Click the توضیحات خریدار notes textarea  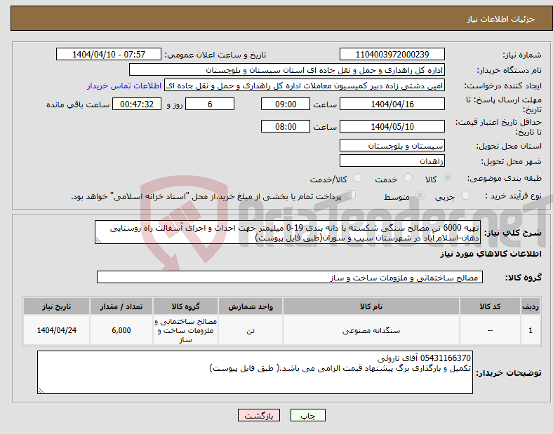[x=255, y=372]
